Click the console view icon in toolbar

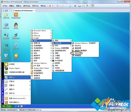tap(92, 6)
